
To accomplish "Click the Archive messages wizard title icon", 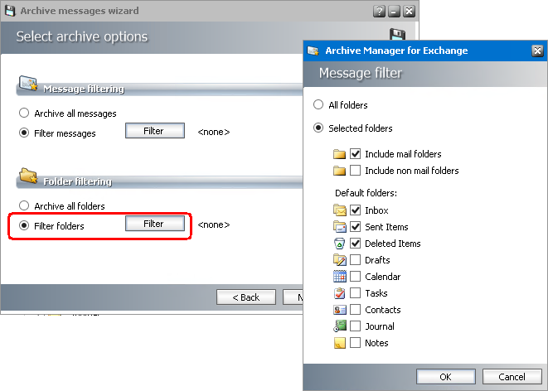I will pyautogui.click(x=10, y=11).
